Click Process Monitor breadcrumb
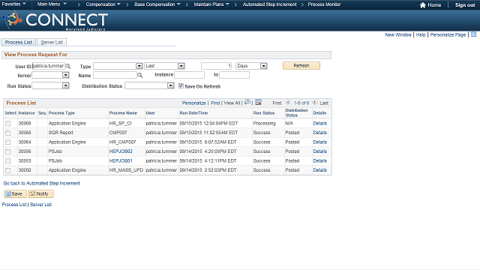 (x=324, y=4)
